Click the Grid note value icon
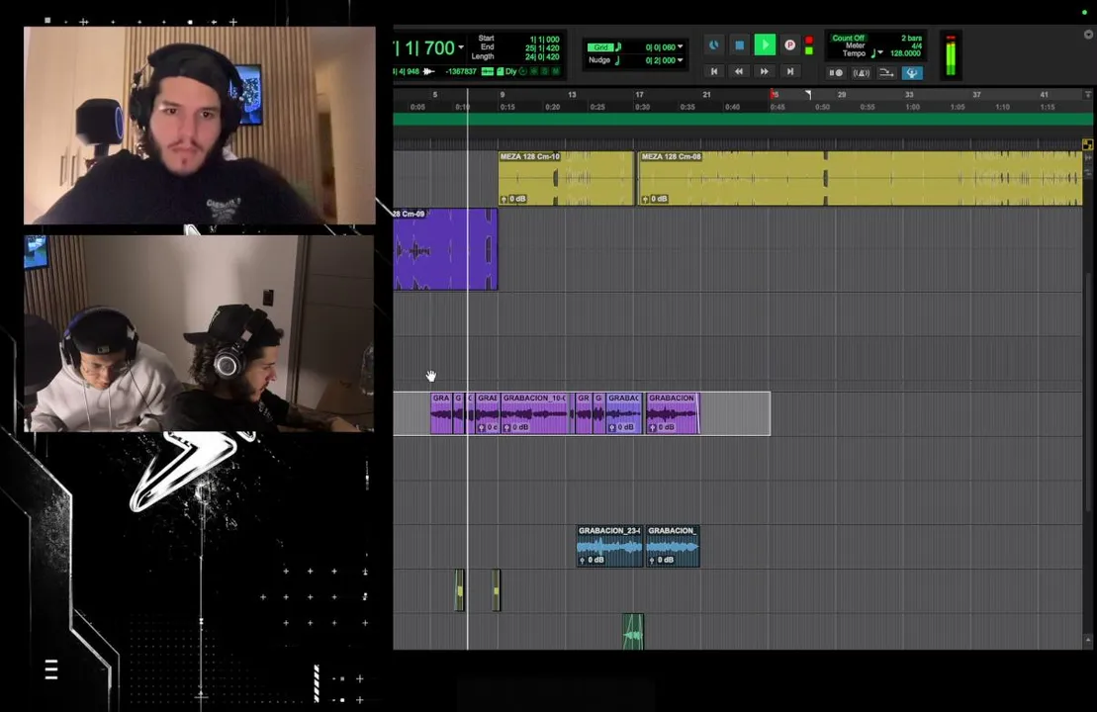Screen dimensions: 1097x712 coord(618,46)
